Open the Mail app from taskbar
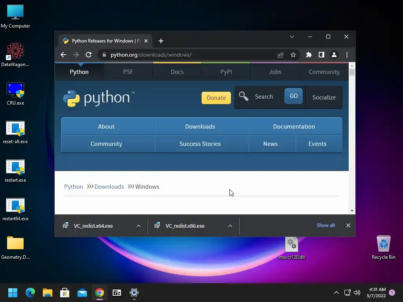Viewport: 403px width, 302px height. [82, 293]
